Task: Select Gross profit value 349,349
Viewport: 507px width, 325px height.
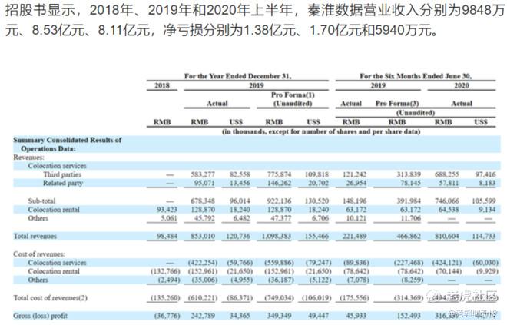Action: click(x=279, y=315)
